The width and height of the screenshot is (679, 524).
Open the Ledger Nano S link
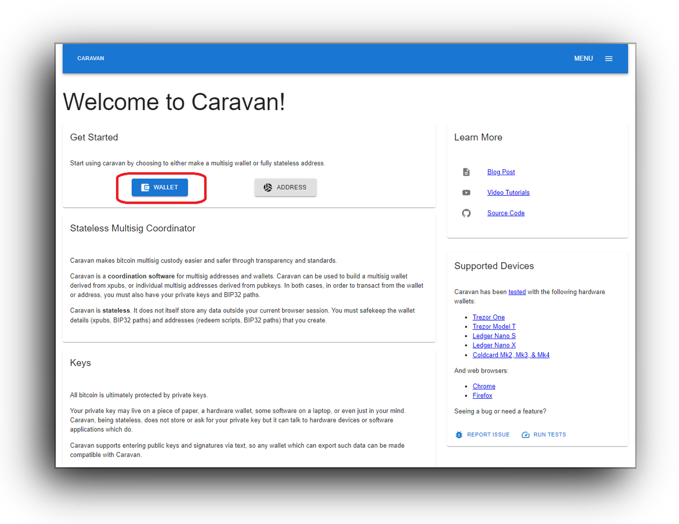(x=494, y=336)
